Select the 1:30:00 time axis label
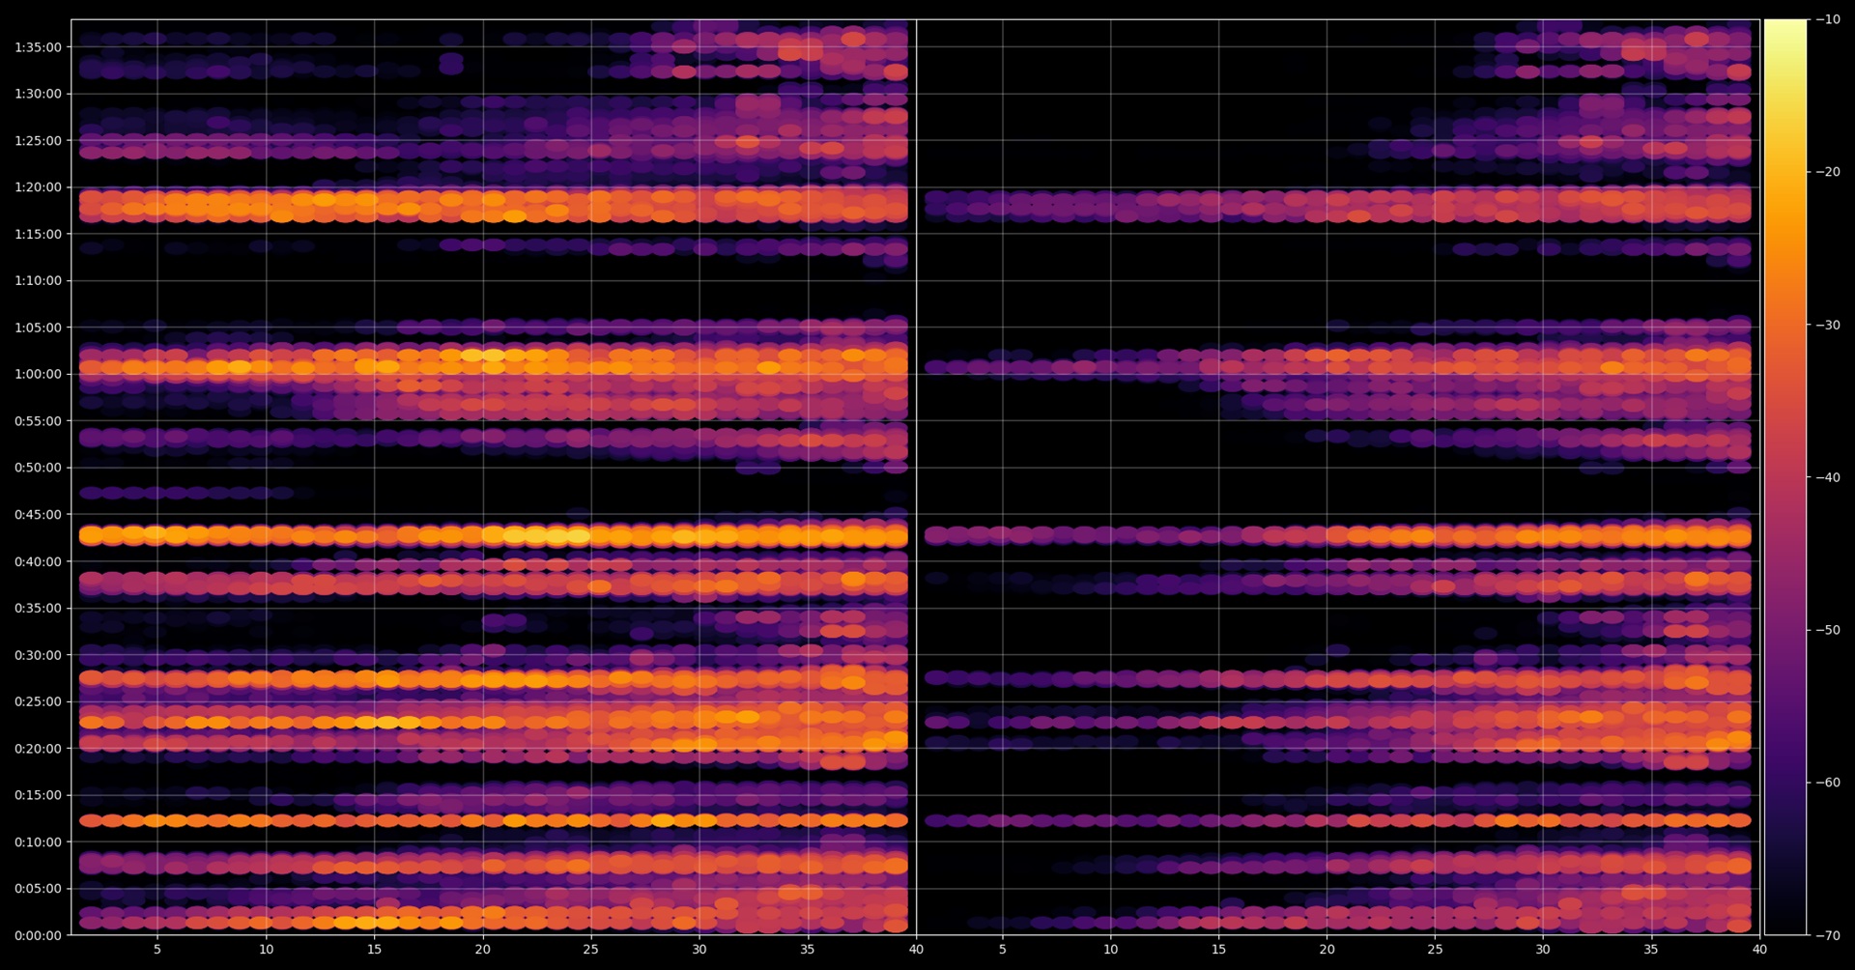This screenshot has height=970, width=1855. [38, 94]
